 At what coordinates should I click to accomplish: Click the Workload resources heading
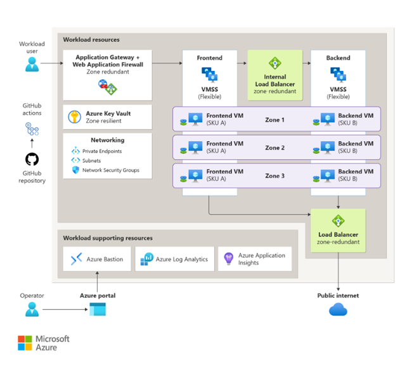pos(91,39)
